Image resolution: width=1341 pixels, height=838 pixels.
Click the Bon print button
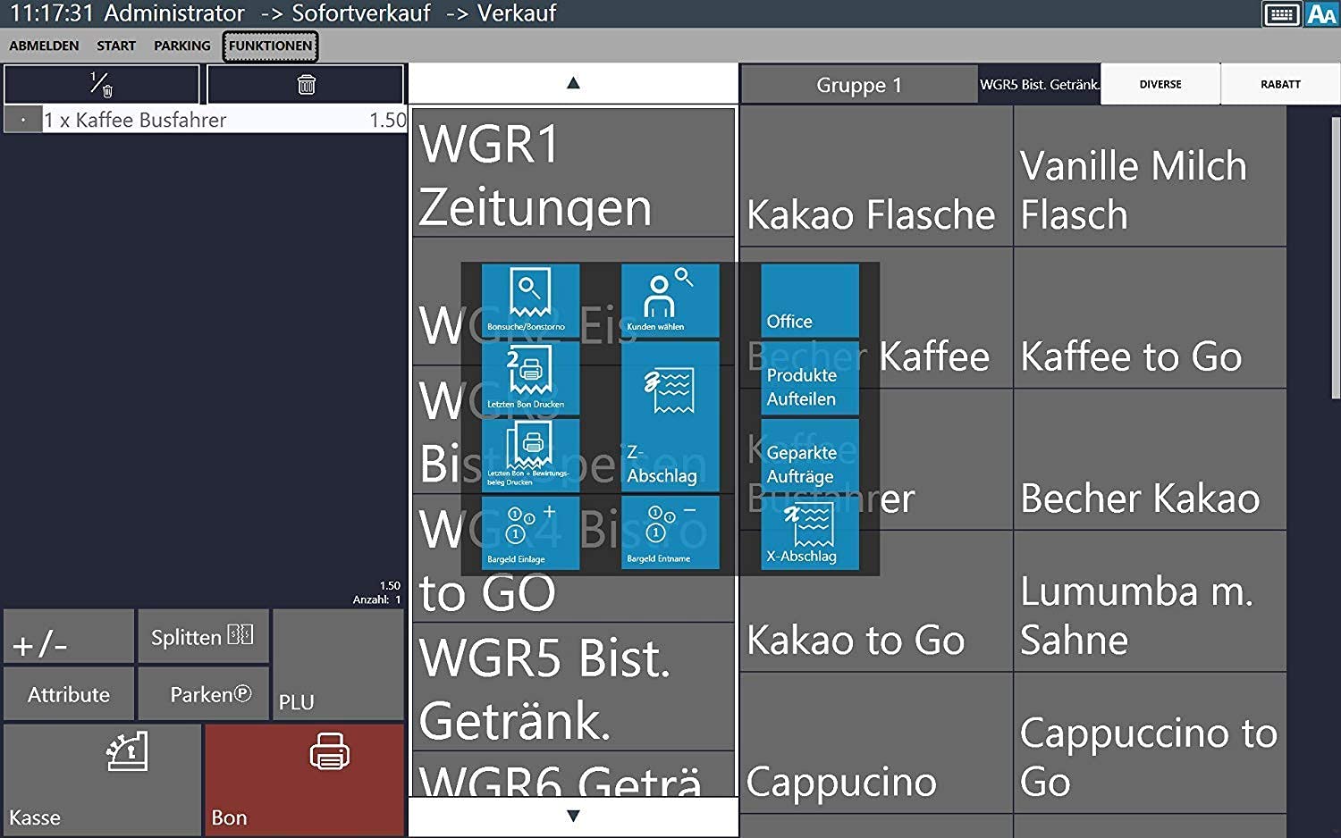click(305, 779)
